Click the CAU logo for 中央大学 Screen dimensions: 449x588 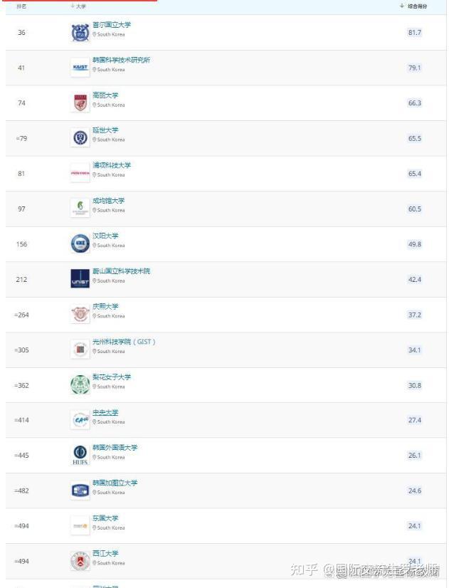coord(80,420)
